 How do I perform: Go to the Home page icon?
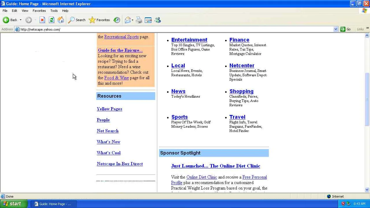[x=61, y=20]
